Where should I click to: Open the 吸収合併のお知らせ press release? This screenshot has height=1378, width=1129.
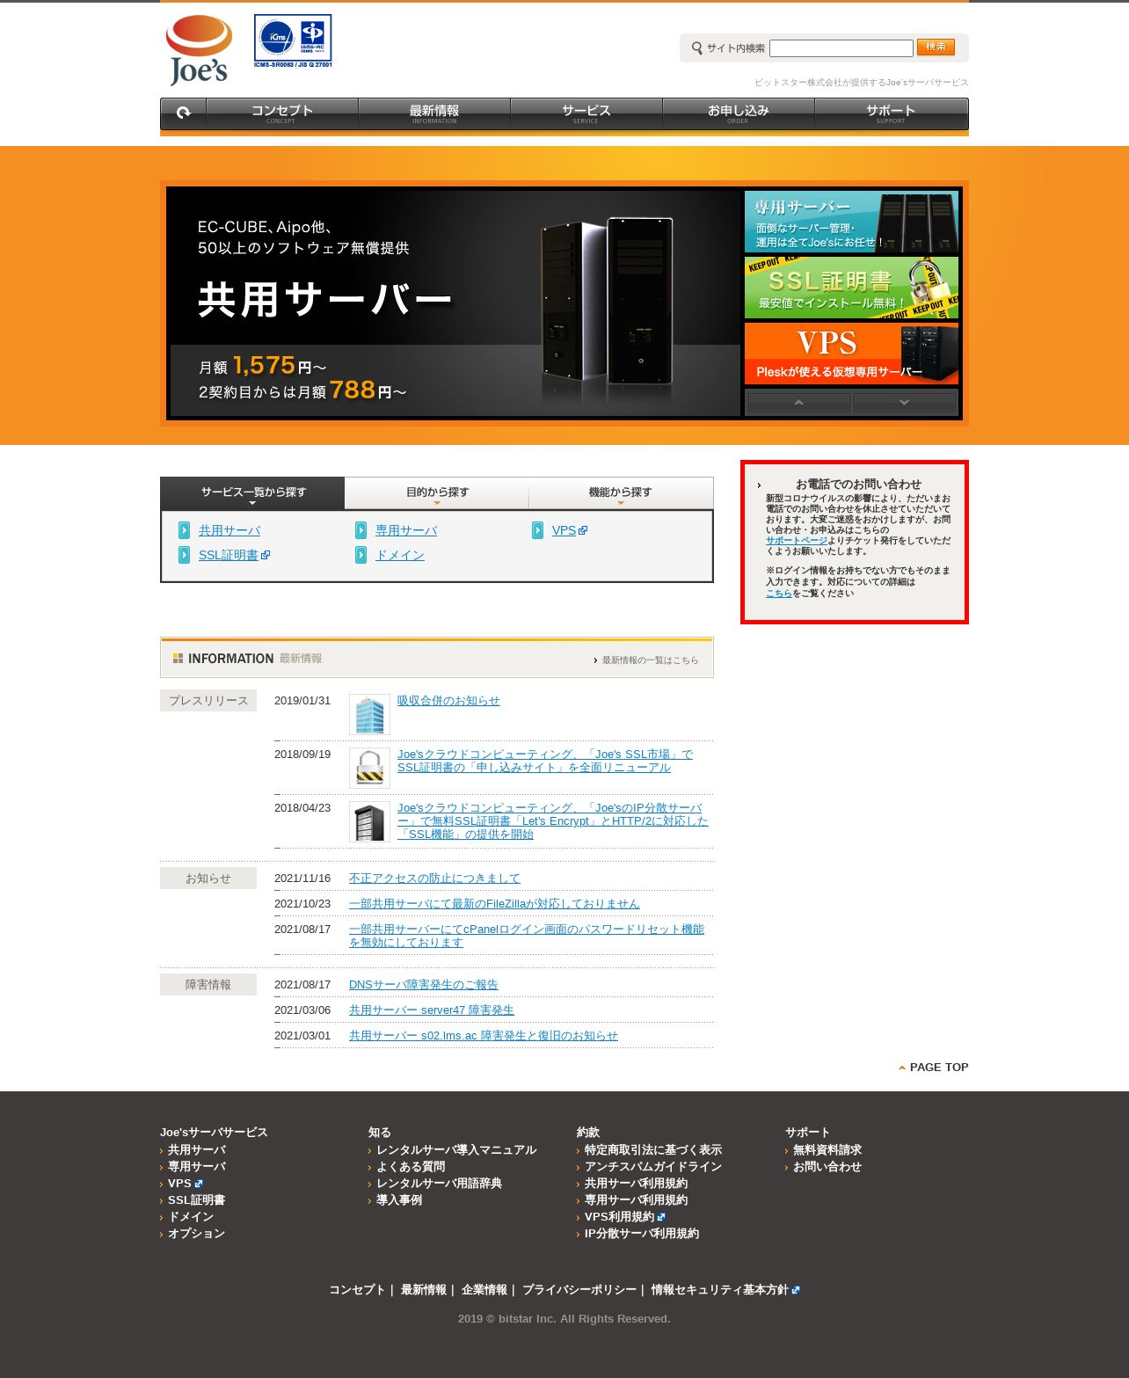coord(448,701)
